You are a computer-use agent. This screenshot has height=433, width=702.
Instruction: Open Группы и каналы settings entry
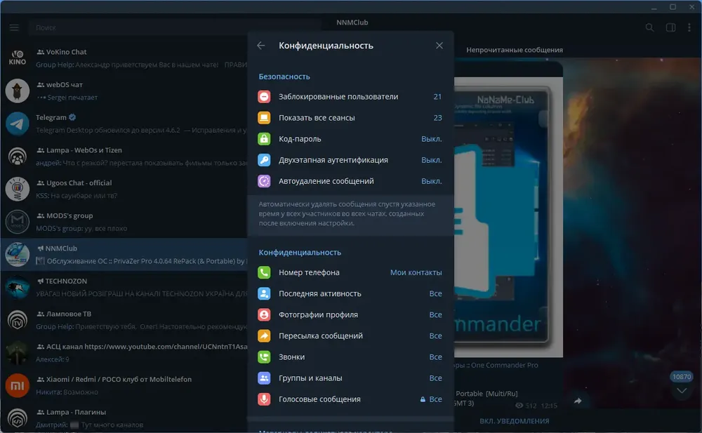point(350,378)
